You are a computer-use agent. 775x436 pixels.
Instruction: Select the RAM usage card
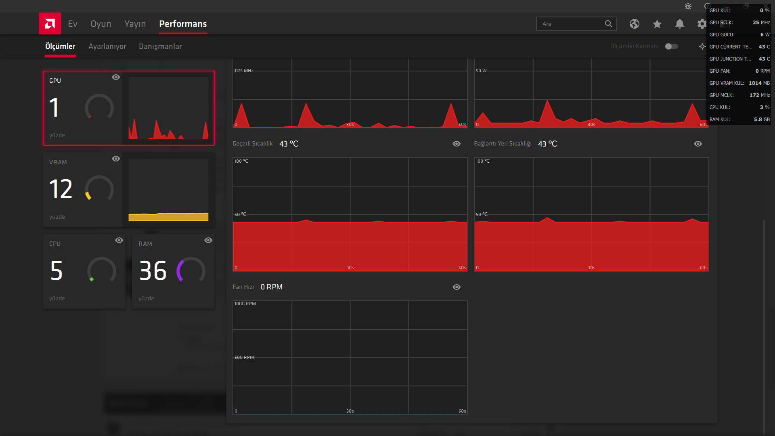[x=173, y=271]
